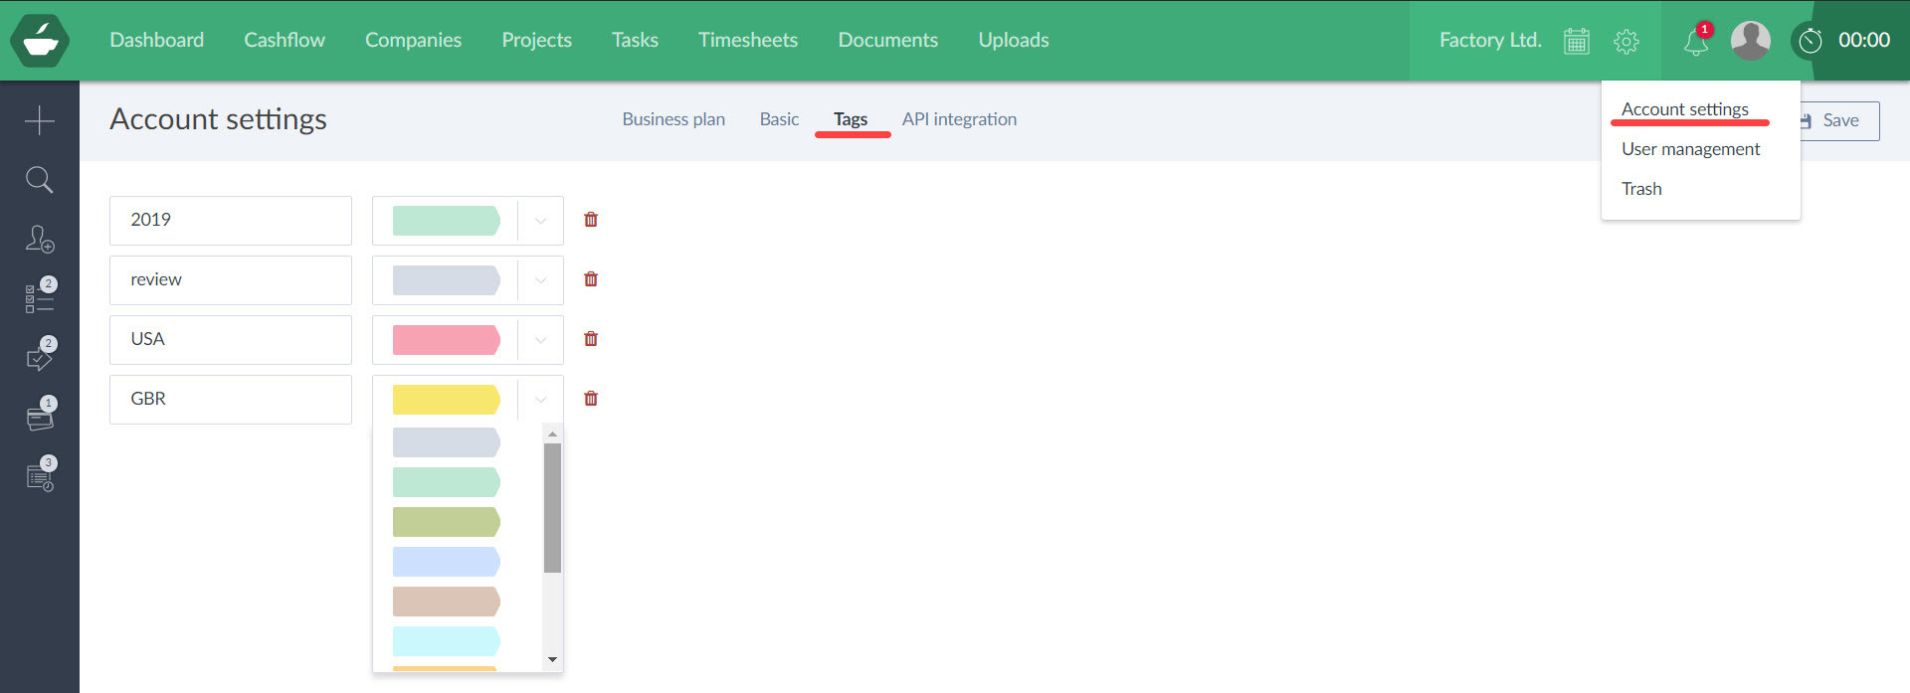Open the settings gear icon

click(x=1625, y=41)
